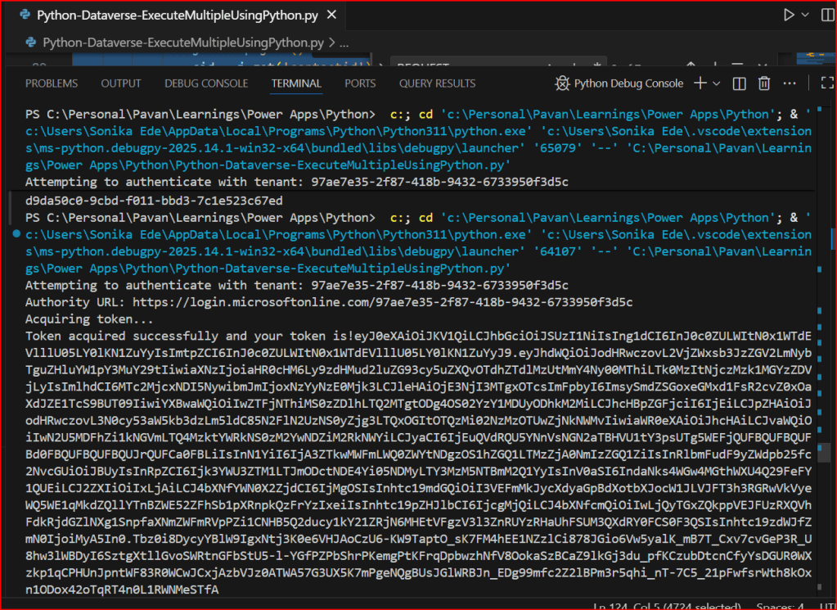Click the new terminal plus icon
This screenshot has width=837, height=610.
click(x=700, y=84)
